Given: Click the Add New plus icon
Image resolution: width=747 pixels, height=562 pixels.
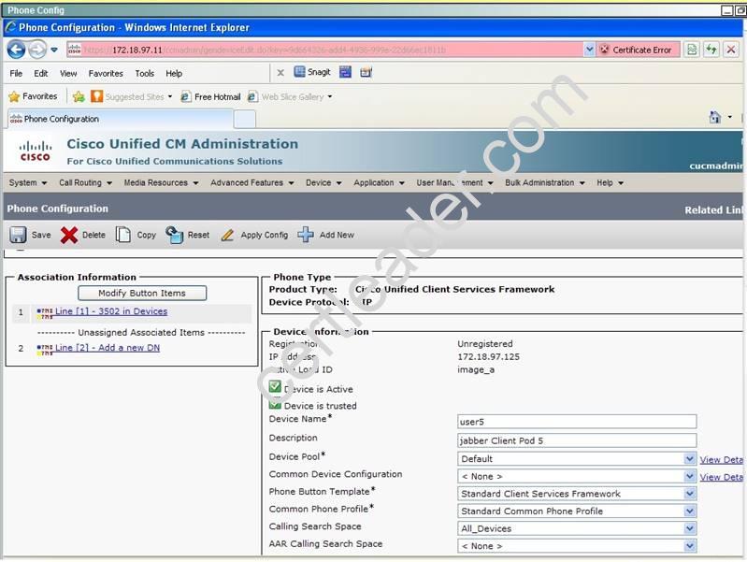Looking at the screenshot, I should click(x=306, y=235).
